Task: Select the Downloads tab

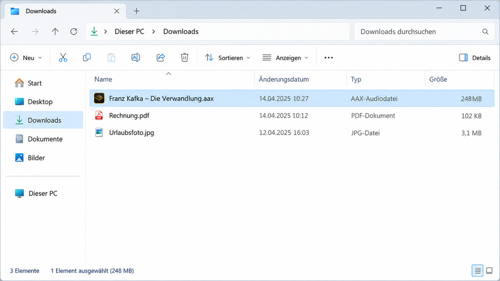Action: coord(65,11)
